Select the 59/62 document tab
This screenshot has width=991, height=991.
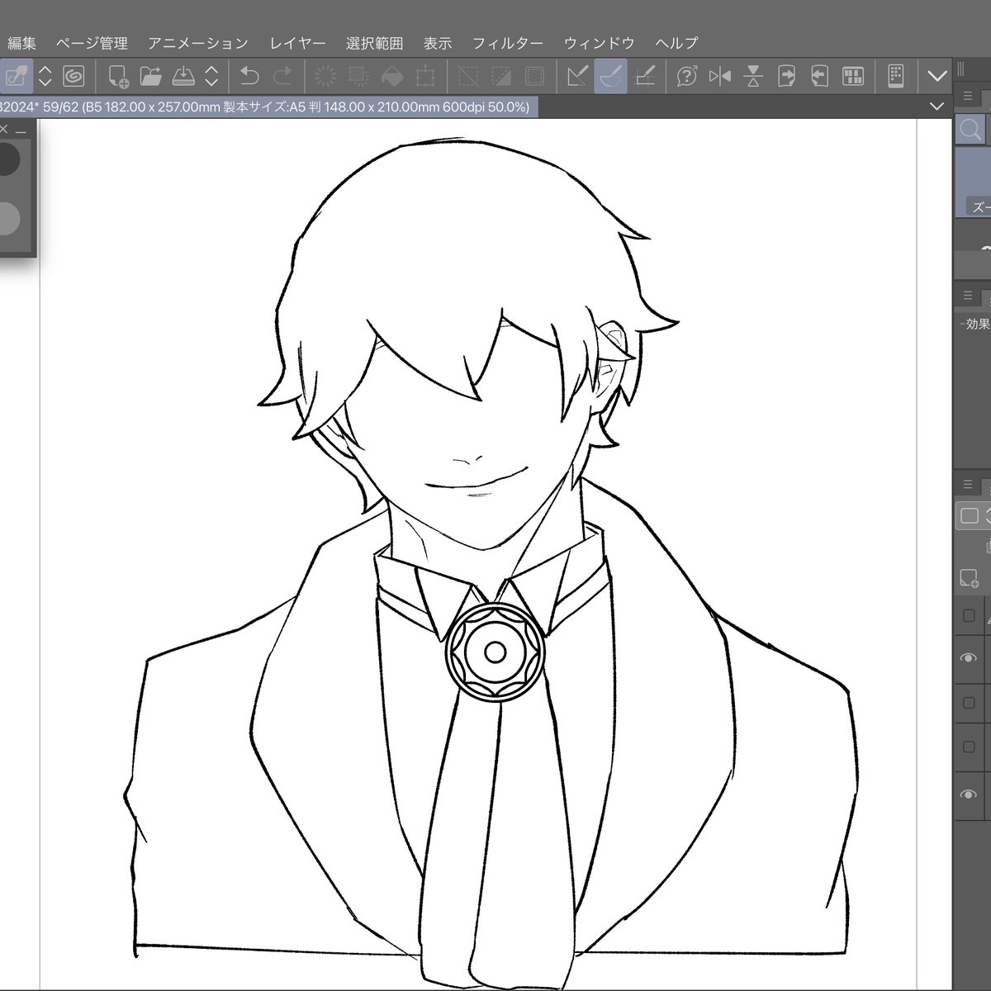pyautogui.click(x=269, y=107)
